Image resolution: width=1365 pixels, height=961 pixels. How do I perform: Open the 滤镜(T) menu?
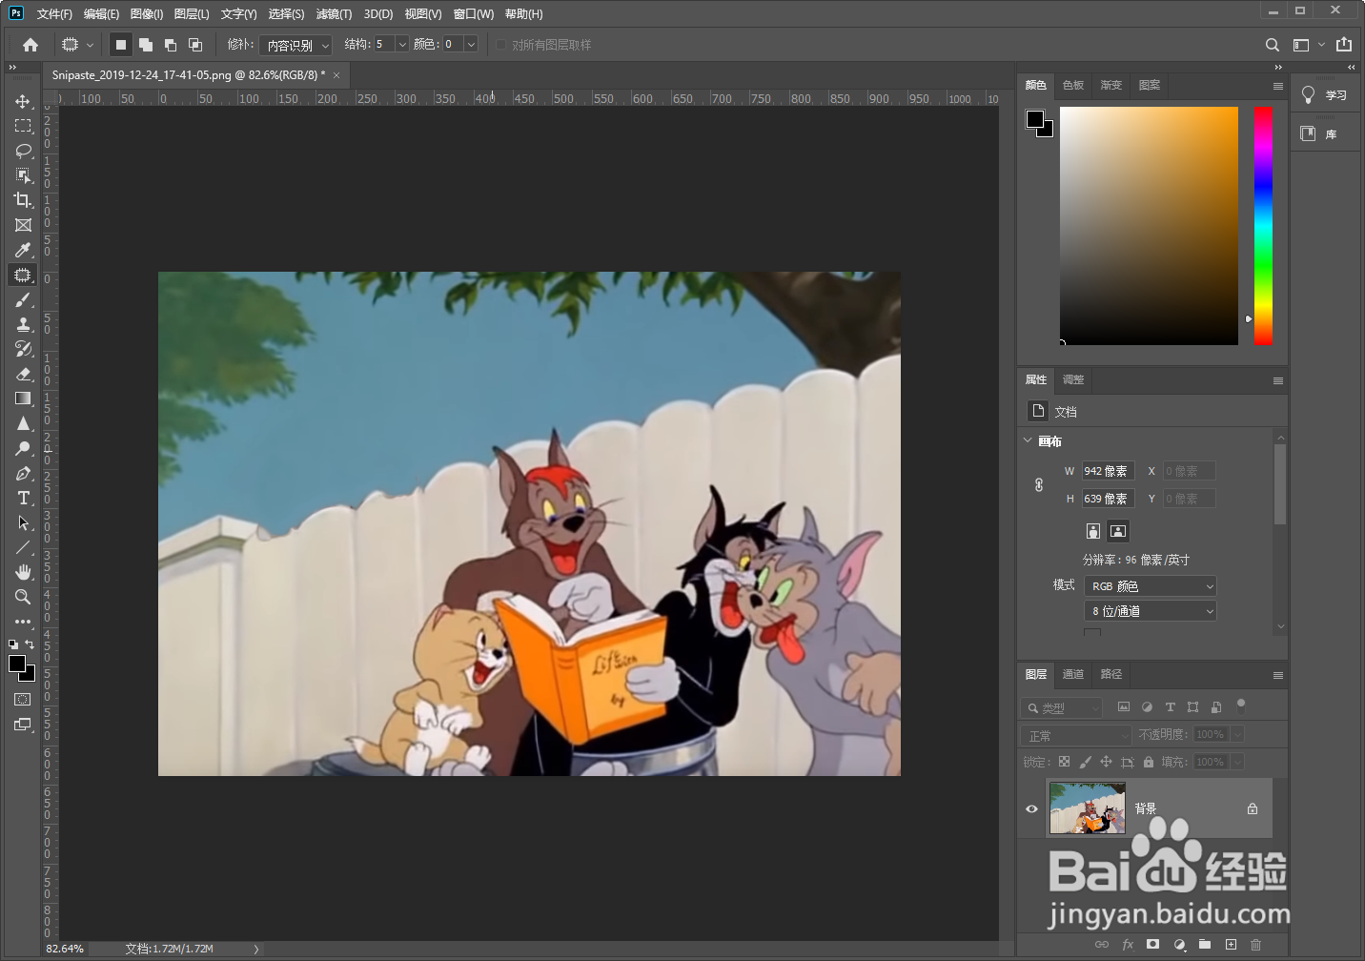[334, 14]
